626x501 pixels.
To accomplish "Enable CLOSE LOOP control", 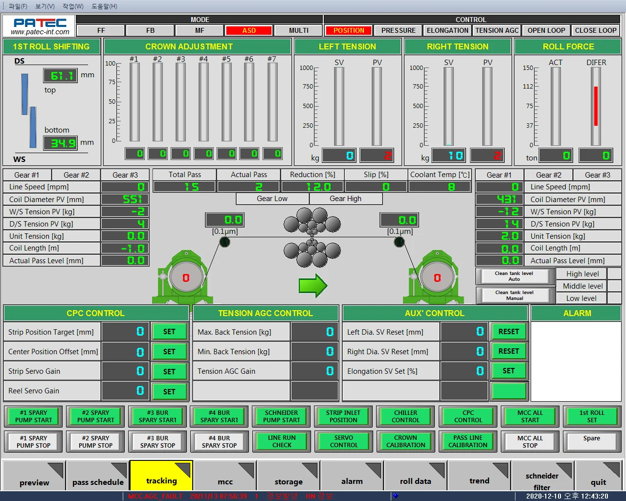I will pos(595,30).
